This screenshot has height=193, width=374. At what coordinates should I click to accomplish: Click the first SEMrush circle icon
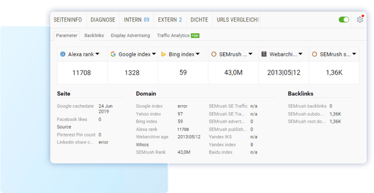tap(214, 54)
